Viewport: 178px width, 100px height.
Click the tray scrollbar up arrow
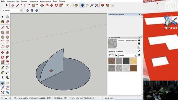tap(142, 17)
